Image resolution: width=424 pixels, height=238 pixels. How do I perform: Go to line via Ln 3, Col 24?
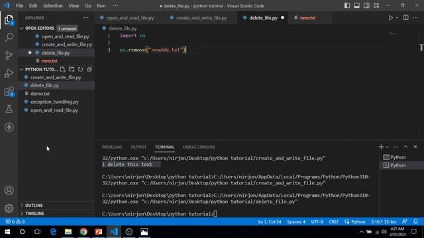(270, 222)
